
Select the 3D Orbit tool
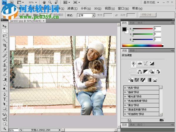pos(4,119)
